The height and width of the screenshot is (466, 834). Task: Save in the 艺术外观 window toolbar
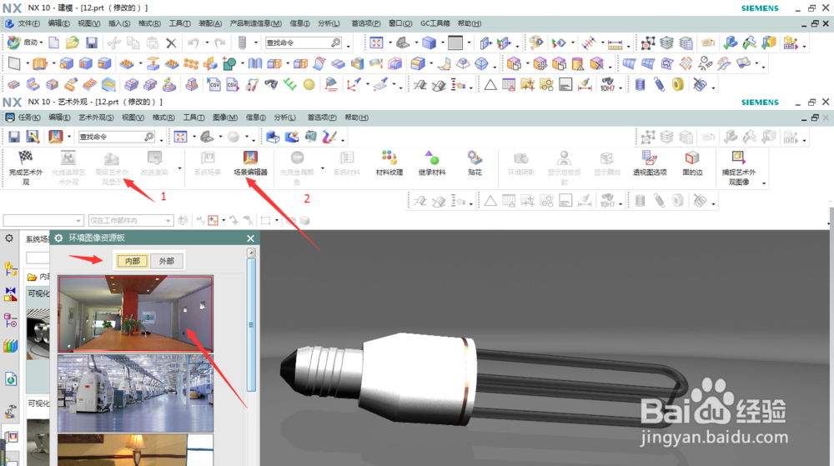(x=14, y=137)
